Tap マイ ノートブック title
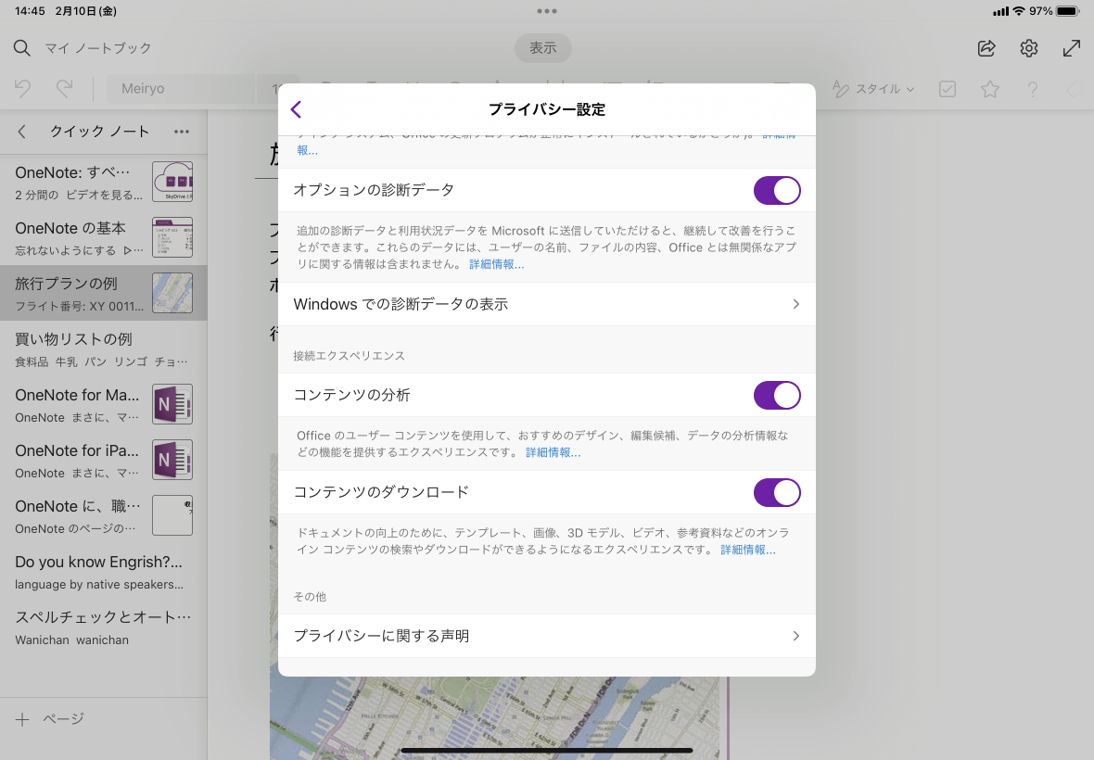The height and width of the screenshot is (760, 1094). (98, 48)
